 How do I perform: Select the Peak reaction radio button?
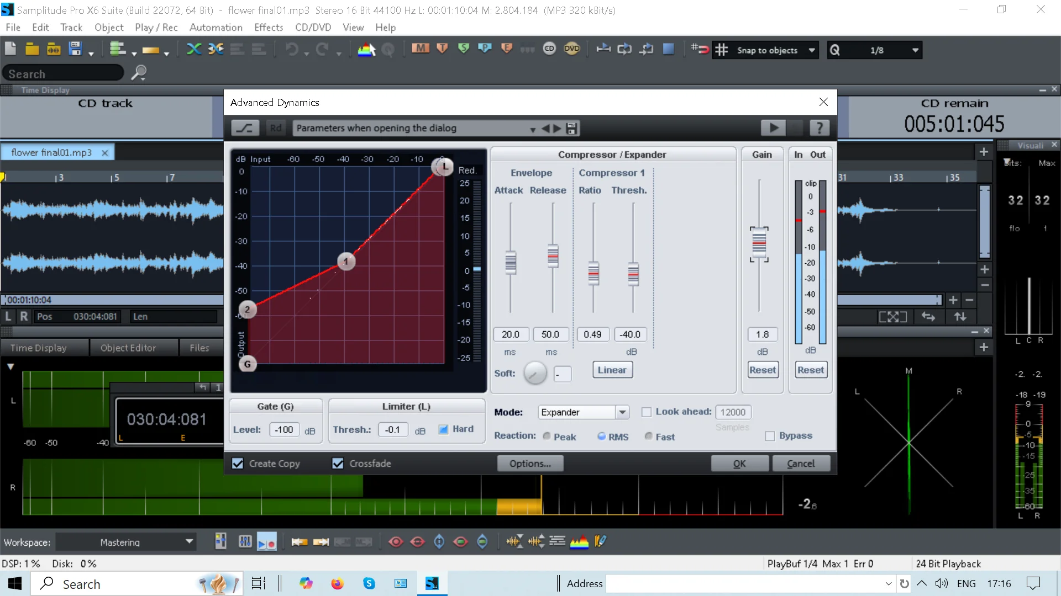point(547,436)
